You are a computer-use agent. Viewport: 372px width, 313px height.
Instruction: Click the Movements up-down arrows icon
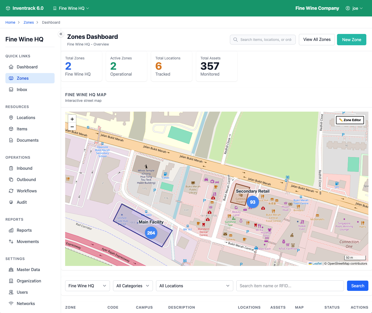point(11,242)
